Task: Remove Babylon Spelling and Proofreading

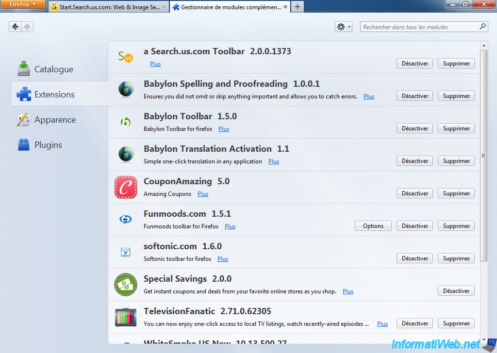Action: pyautogui.click(x=456, y=96)
